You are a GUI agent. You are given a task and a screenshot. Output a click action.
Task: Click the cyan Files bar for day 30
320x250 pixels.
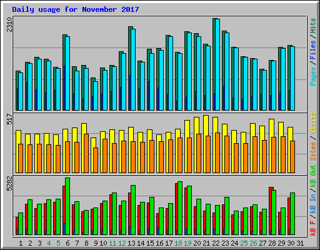point(292,79)
